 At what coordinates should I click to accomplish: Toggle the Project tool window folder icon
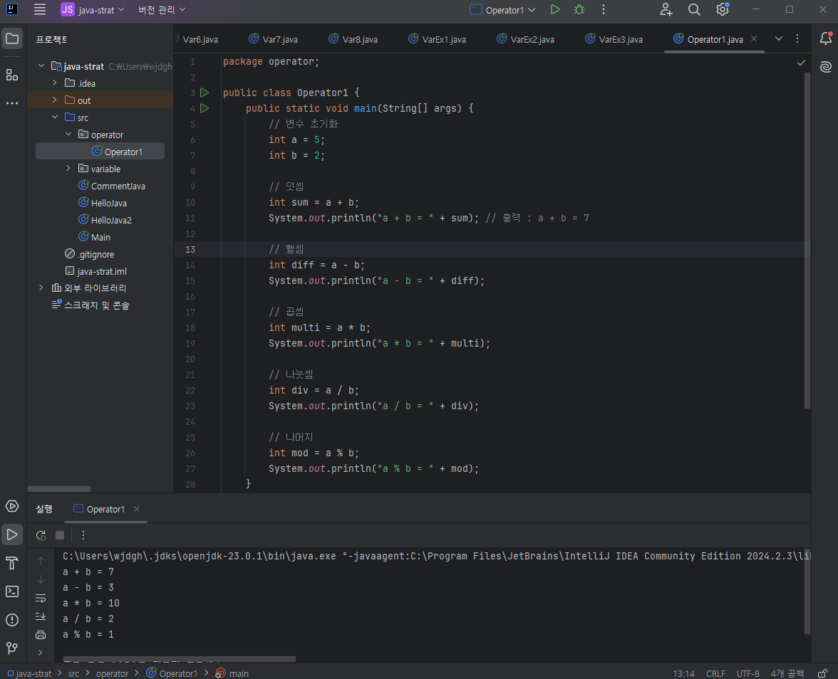click(x=12, y=39)
